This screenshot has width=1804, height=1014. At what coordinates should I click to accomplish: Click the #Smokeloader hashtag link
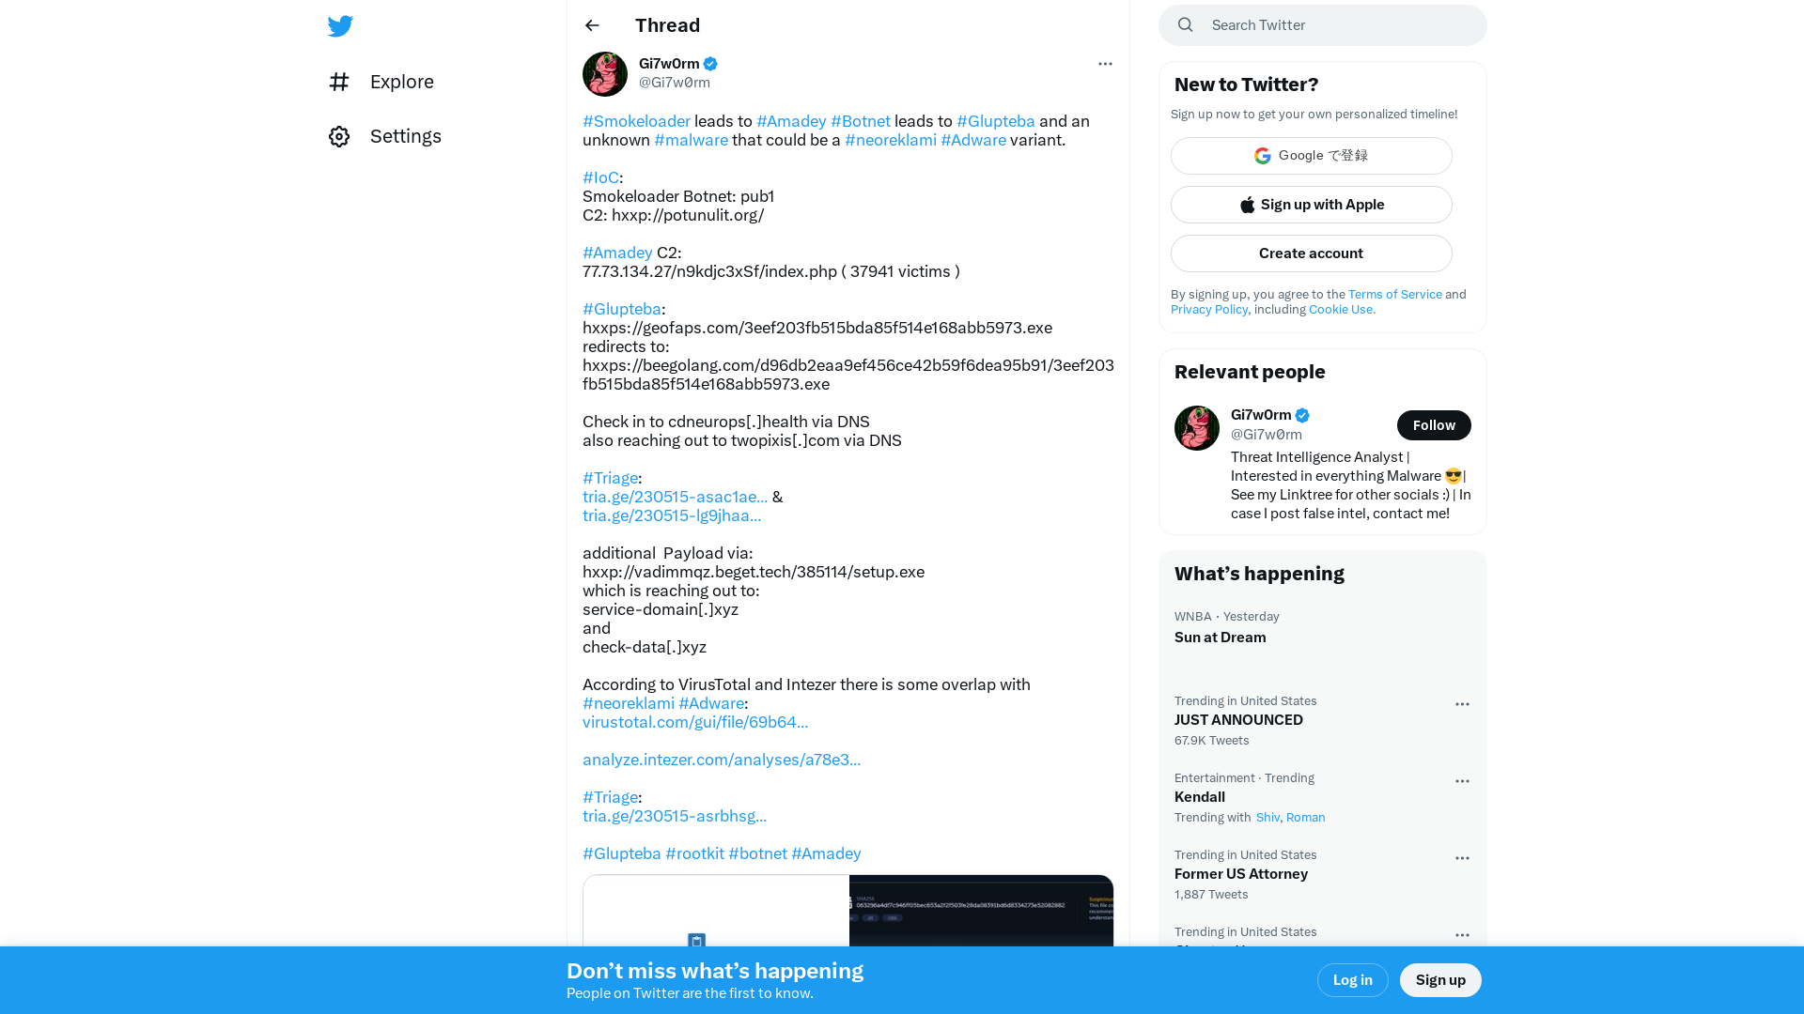(637, 121)
